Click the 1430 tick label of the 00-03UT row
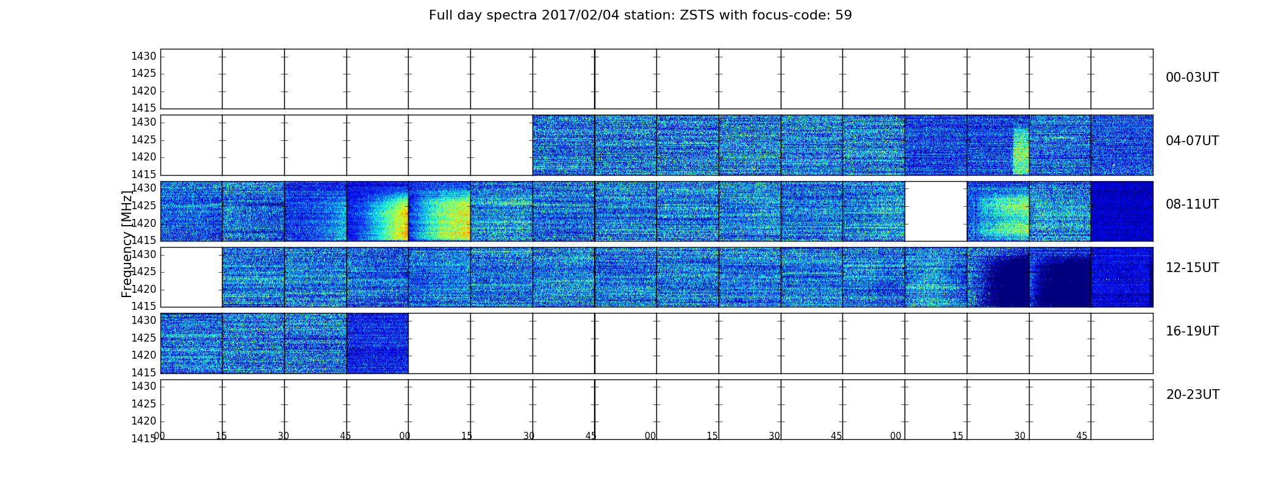1281x488 pixels. 144,57
